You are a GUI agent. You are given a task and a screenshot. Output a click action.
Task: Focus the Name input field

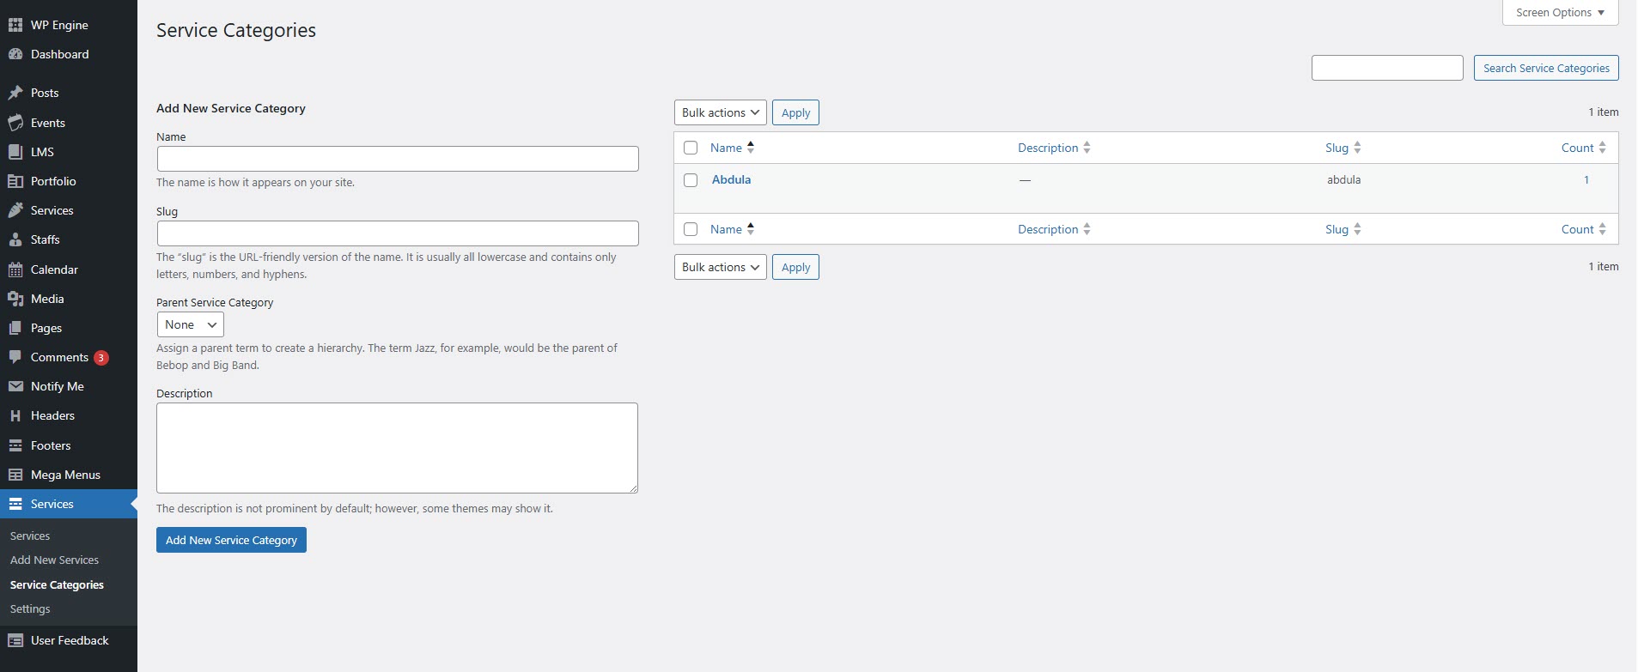398,159
